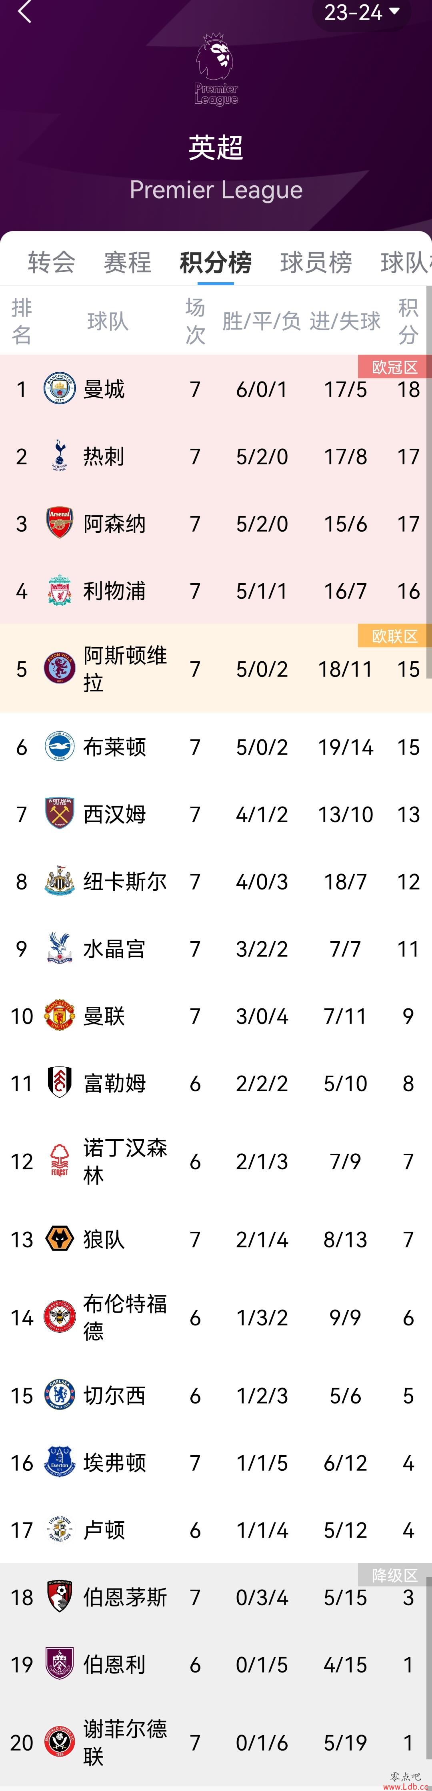The height and width of the screenshot is (1791, 432).
Task: Open the 23-24 season dropdown
Action: pos(361,12)
